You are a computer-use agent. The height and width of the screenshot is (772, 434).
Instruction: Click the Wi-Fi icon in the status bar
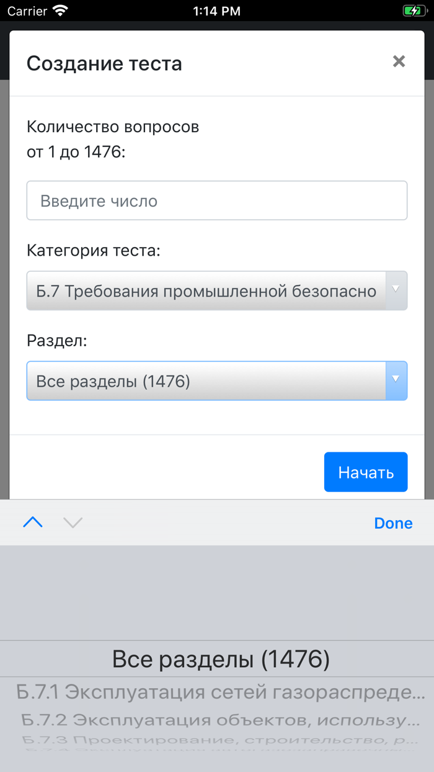pyautogui.click(x=58, y=11)
